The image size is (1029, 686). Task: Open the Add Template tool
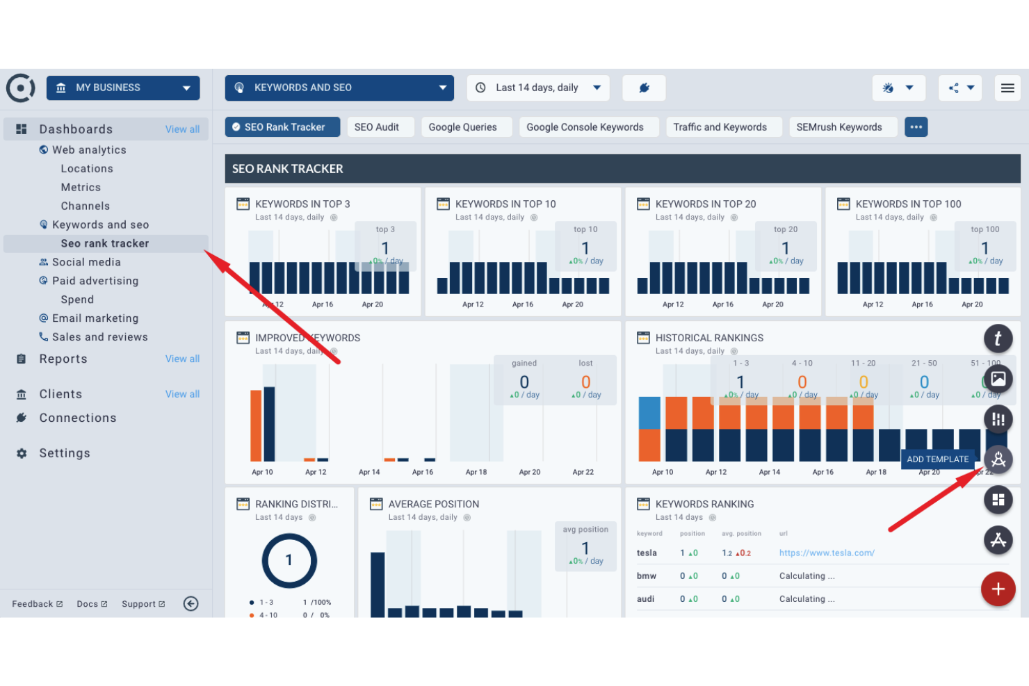tap(998, 459)
